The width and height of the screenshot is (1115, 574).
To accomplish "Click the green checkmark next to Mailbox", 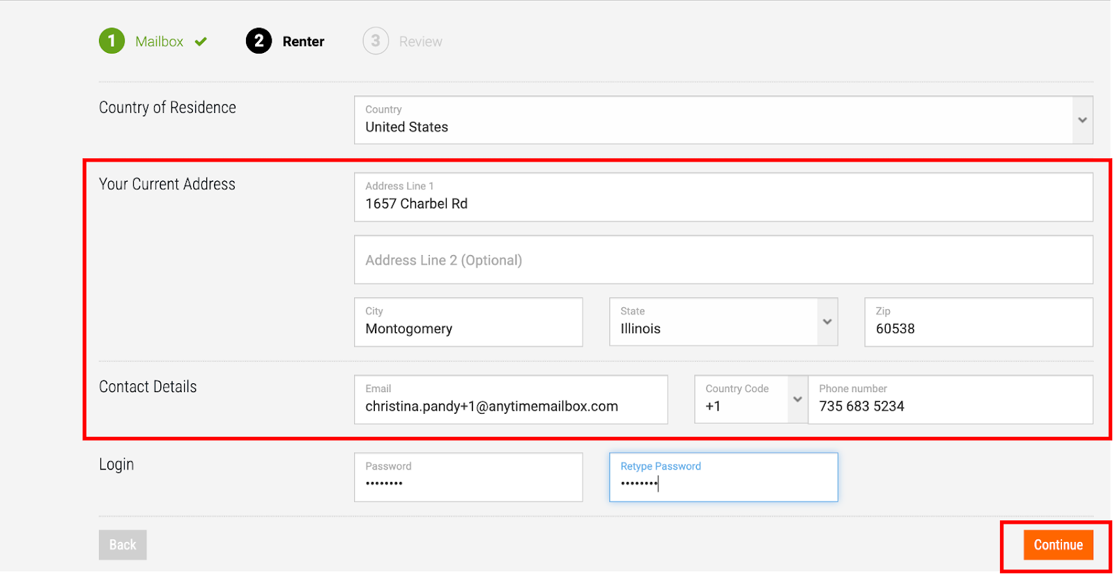I will pos(201,42).
